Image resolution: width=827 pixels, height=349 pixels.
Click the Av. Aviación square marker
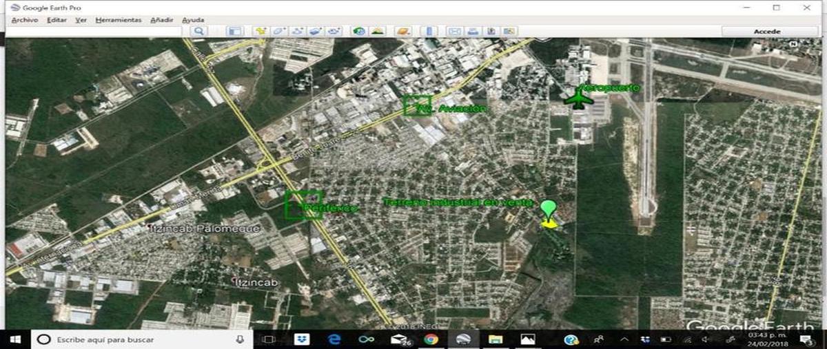coord(417,105)
